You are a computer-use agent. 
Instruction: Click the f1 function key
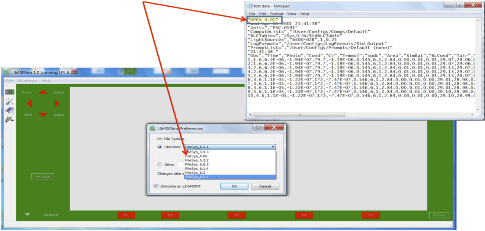click(x=126, y=215)
